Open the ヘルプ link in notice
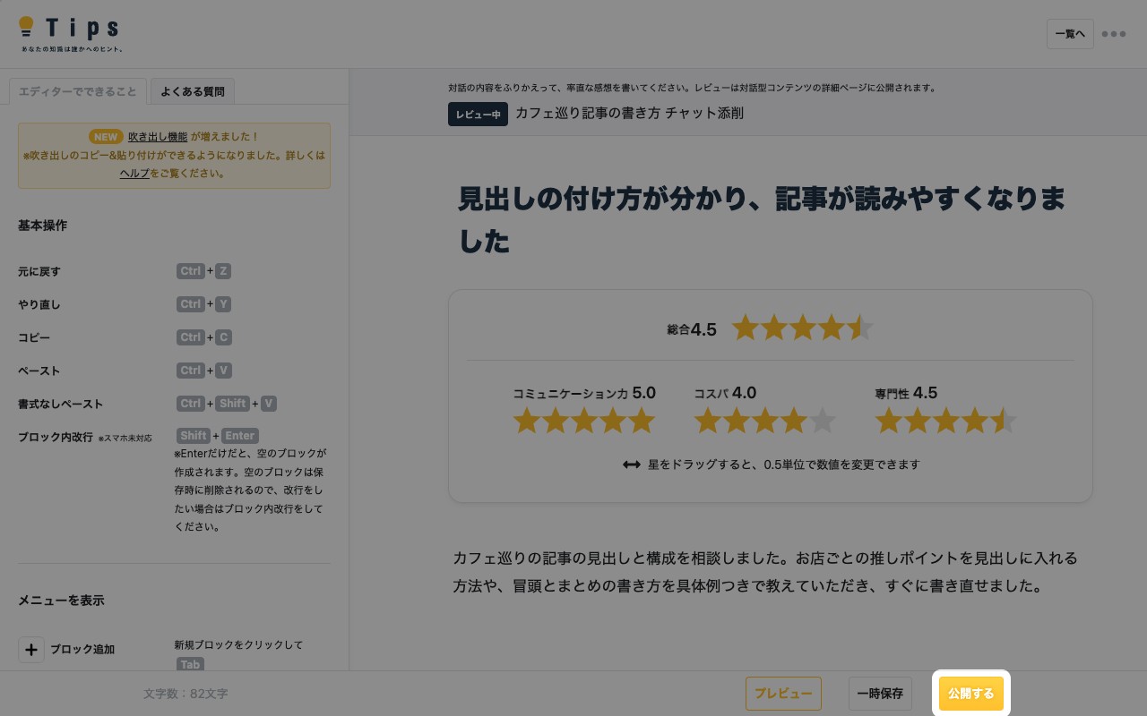The image size is (1147, 716). click(134, 174)
